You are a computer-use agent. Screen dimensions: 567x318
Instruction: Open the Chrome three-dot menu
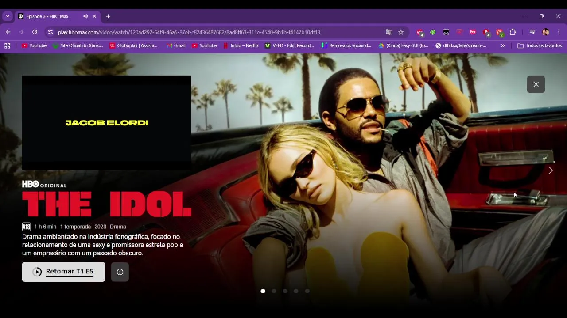pos(559,32)
